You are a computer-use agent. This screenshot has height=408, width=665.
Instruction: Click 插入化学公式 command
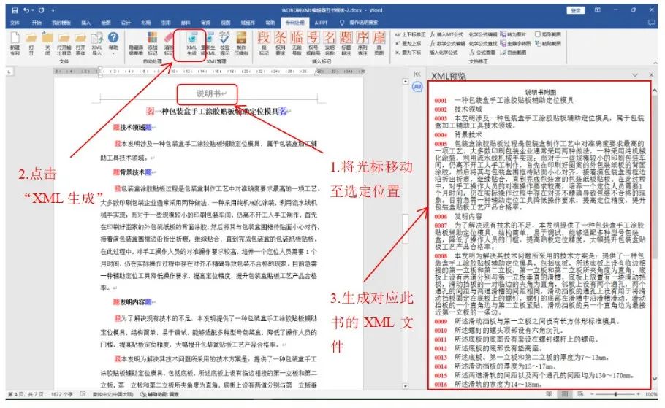444,53
